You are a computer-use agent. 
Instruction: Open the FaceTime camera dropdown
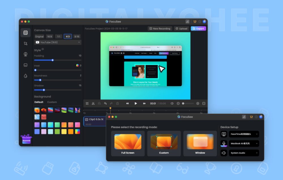pyautogui.click(x=244, y=134)
